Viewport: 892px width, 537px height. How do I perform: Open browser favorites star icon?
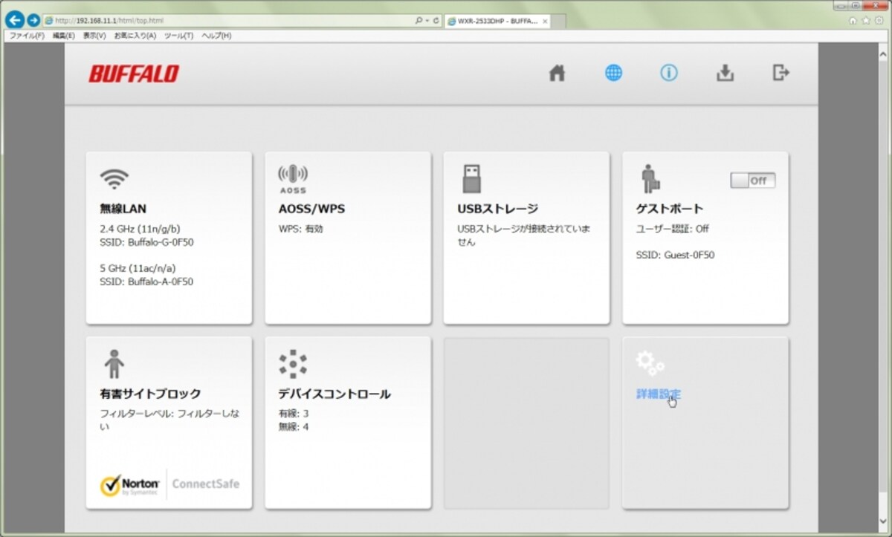click(865, 21)
